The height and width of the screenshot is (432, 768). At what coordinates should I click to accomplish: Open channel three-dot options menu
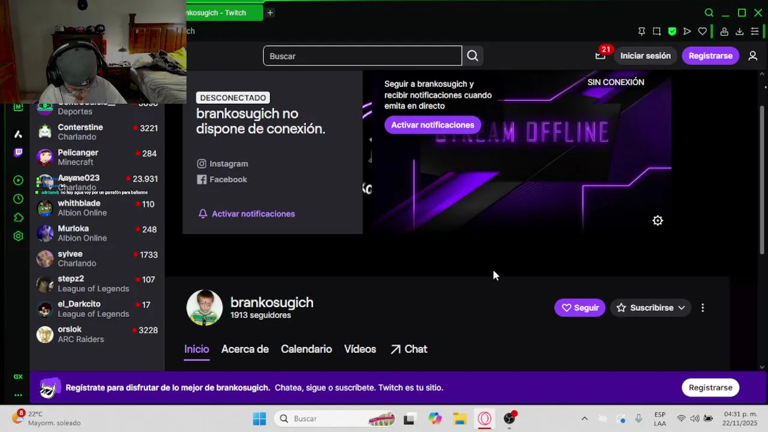[703, 308]
